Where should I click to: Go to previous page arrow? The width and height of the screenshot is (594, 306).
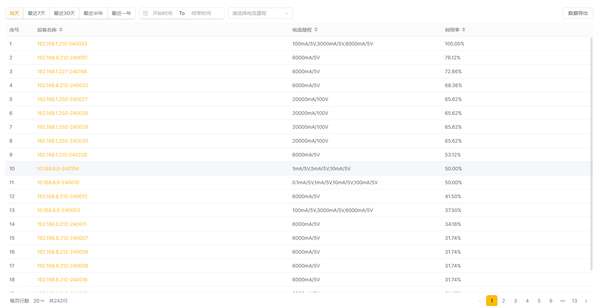click(480, 301)
